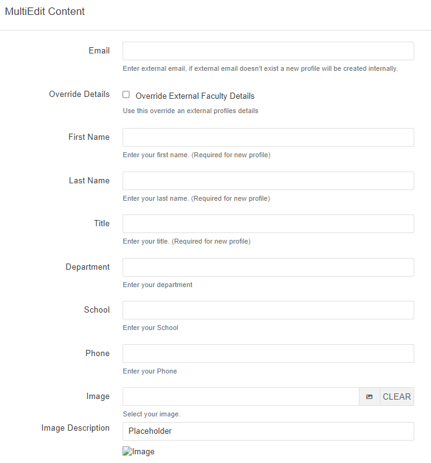Click the Image Description field label
The image size is (431, 463).
click(x=75, y=428)
